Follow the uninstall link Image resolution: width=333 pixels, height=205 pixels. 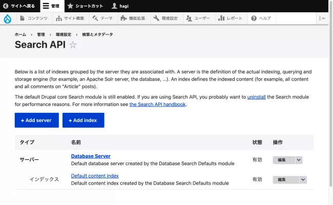coord(256,97)
